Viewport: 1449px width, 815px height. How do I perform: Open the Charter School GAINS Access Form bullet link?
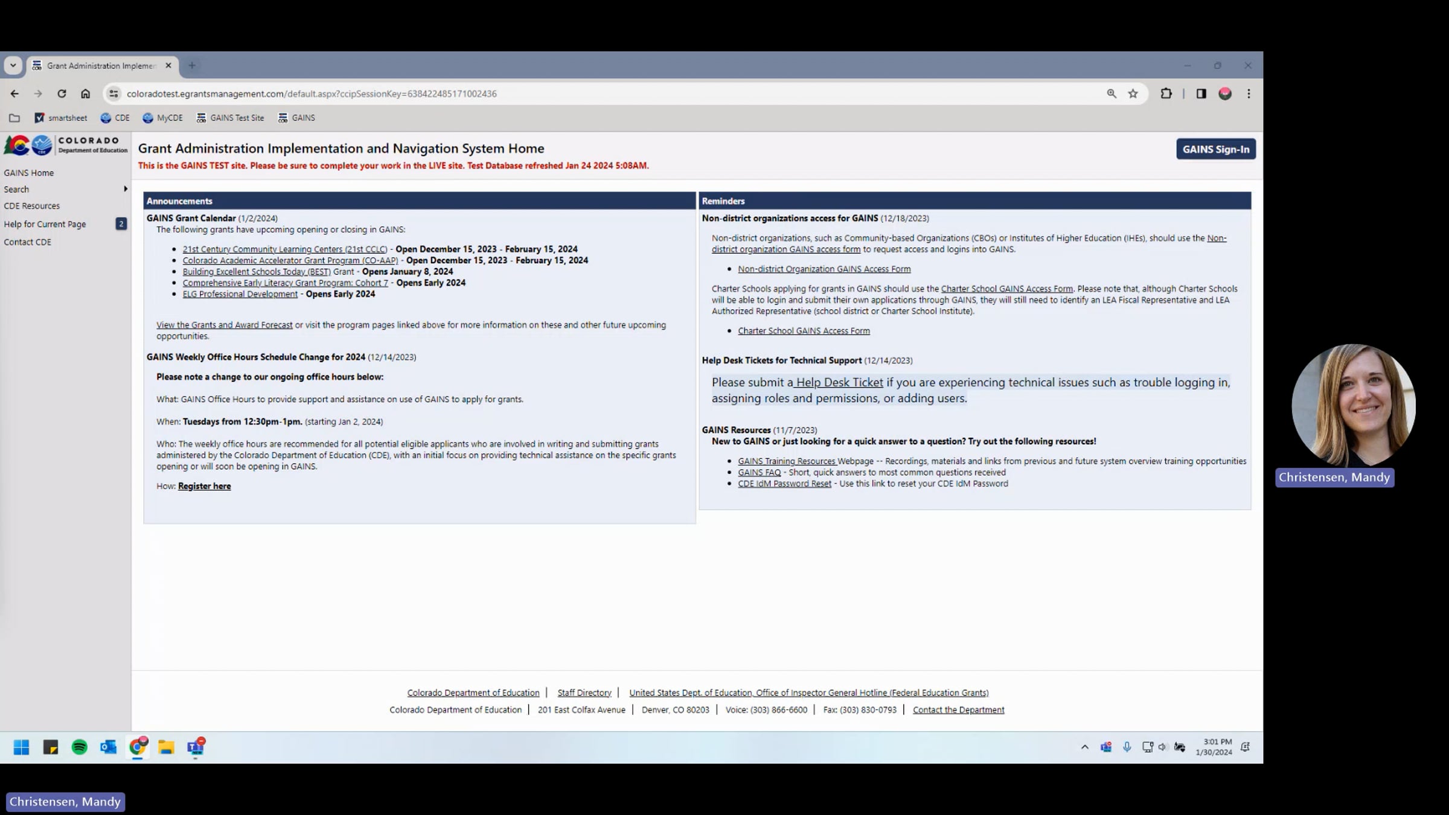804,331
